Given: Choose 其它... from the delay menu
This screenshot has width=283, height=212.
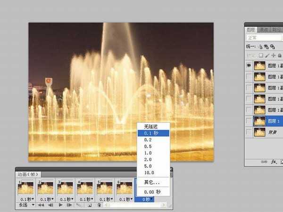Looking at the screenshot, I should tap(152, 182).
